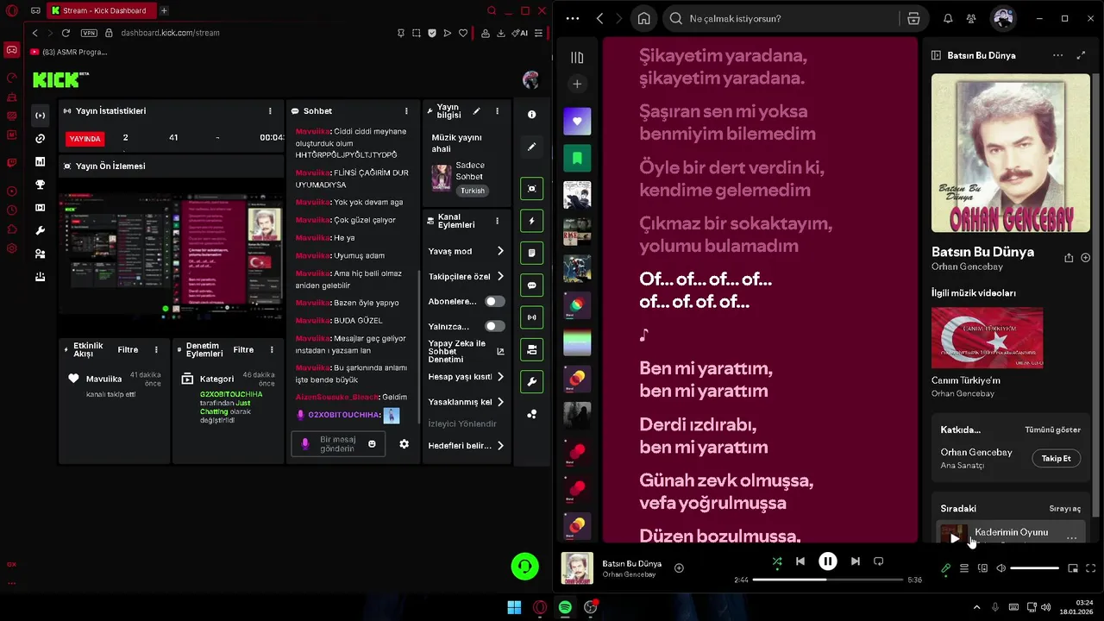Toggle Opera VPN badge in address bar

(x=89, y=33)
